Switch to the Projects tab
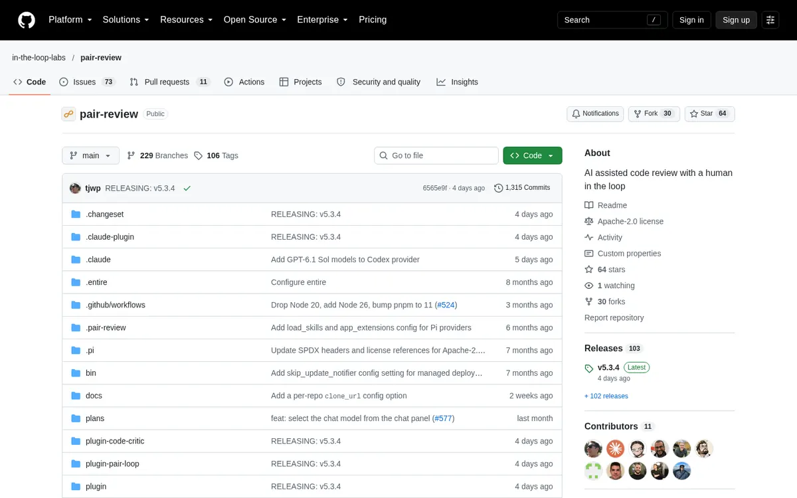 (301, 82)
